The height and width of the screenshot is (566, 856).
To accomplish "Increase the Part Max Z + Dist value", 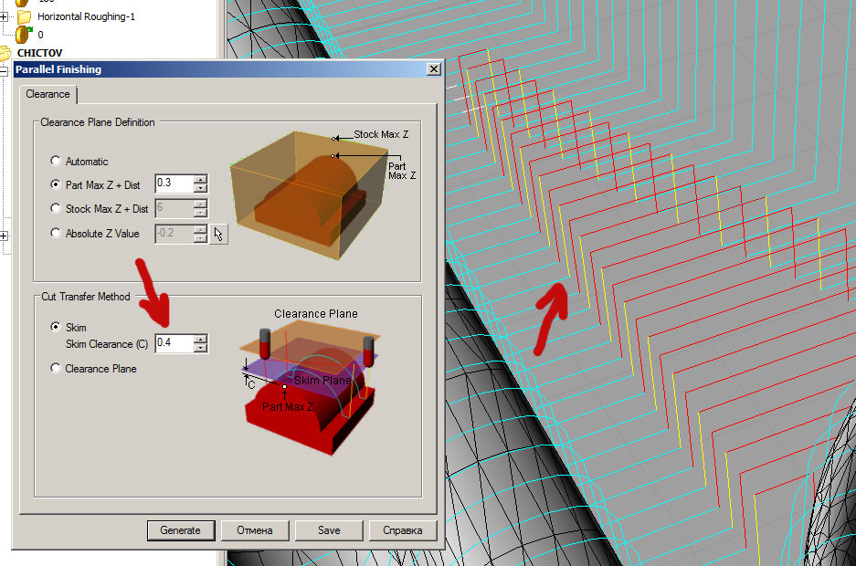I will pyautogui.click(x=201, y=179).
